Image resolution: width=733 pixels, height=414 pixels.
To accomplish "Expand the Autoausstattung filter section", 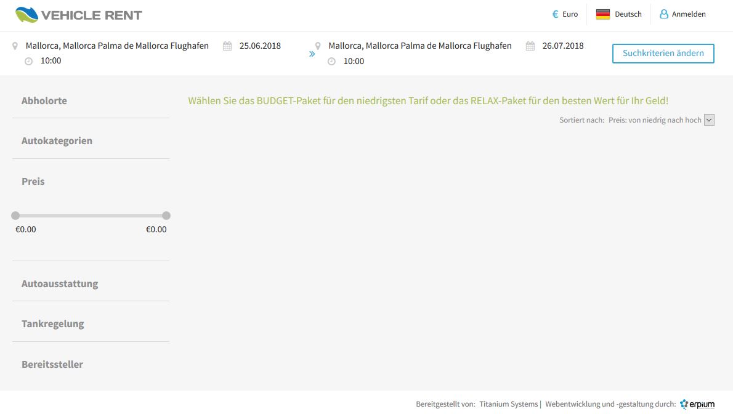I will [60, 283].
